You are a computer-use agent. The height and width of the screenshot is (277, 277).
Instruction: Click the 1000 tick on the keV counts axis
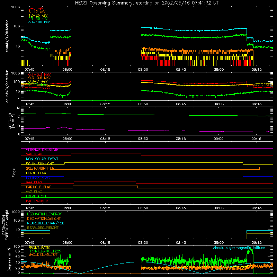(16, 7)
